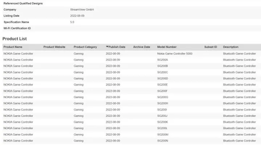Click the Product List heading
Screen dimensions: 261x146
[14, 39]
